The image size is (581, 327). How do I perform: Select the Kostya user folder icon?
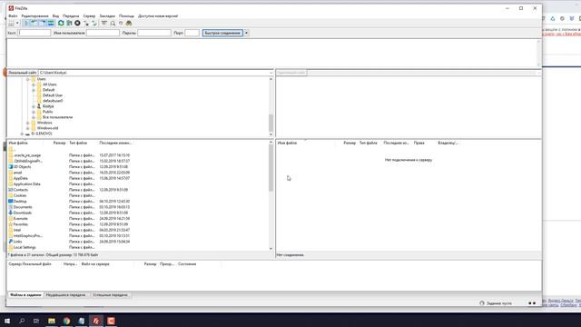pyautogui.click(x=39, y=106)
